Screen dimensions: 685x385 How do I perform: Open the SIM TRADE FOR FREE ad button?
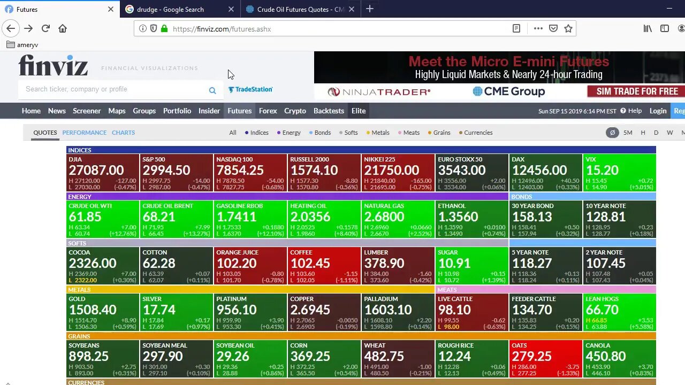point(636,91)
